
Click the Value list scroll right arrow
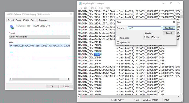[x=69, y=79]
